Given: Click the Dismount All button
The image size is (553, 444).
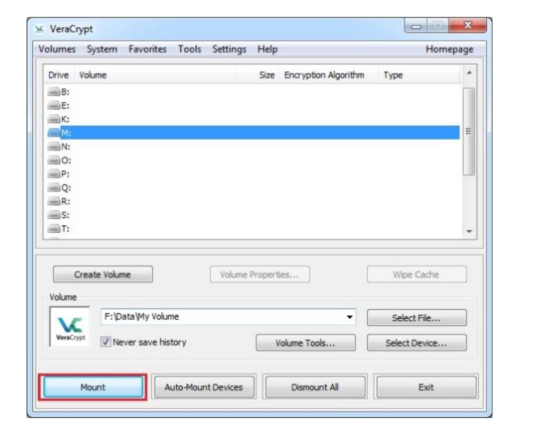Looking at the screenshot, I should (315, 387).
